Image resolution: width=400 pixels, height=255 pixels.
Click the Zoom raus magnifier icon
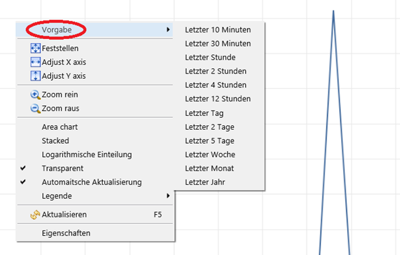[x=35, y=108]
